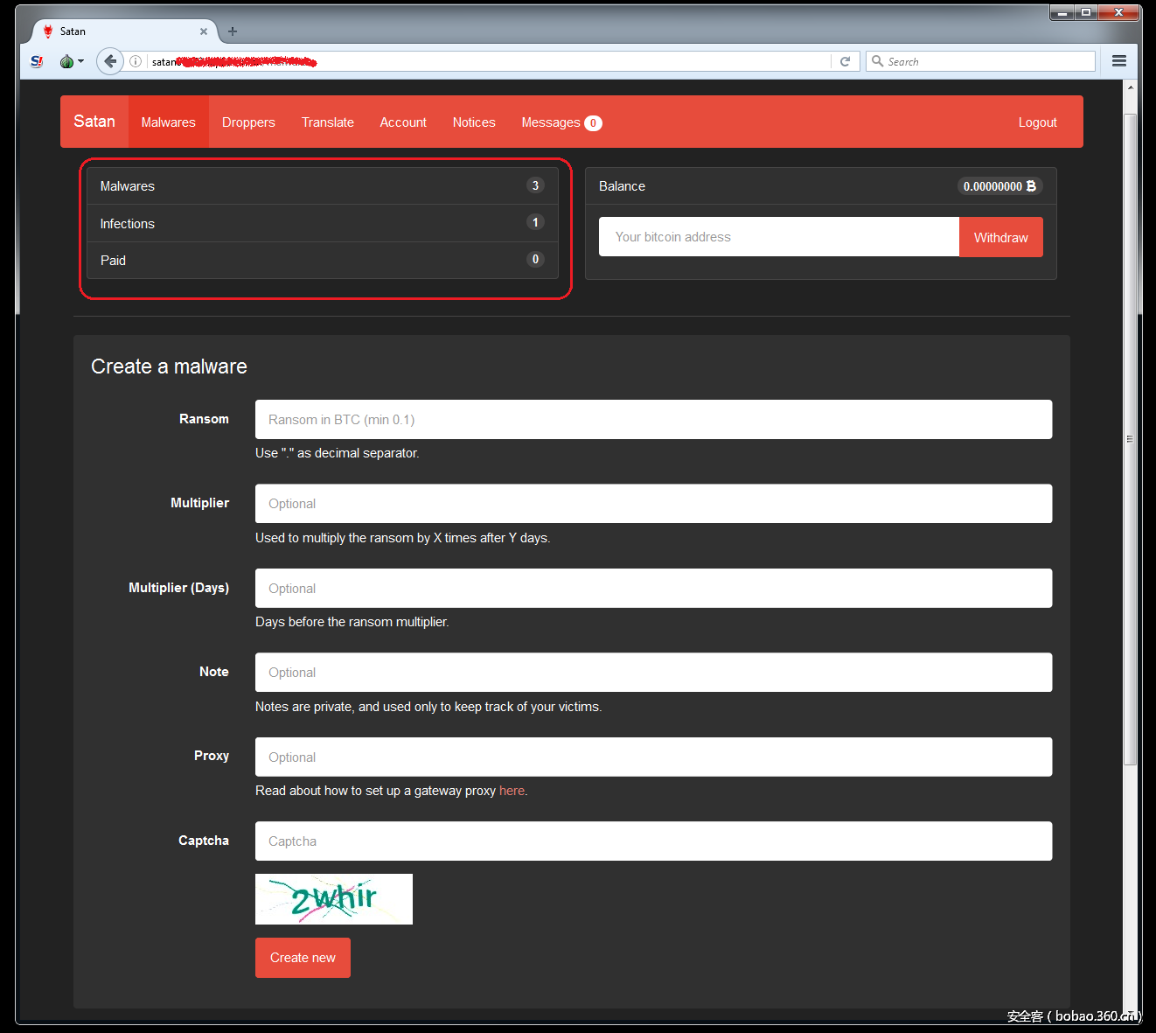The image size is (1156, 1033).
Task: Go to the Account page
Action: click(403, 122)
